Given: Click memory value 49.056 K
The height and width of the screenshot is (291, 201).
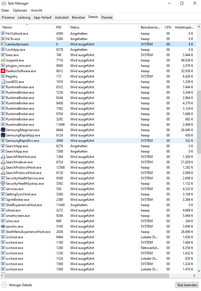Looking at the screenshot, I should point(187,60).
